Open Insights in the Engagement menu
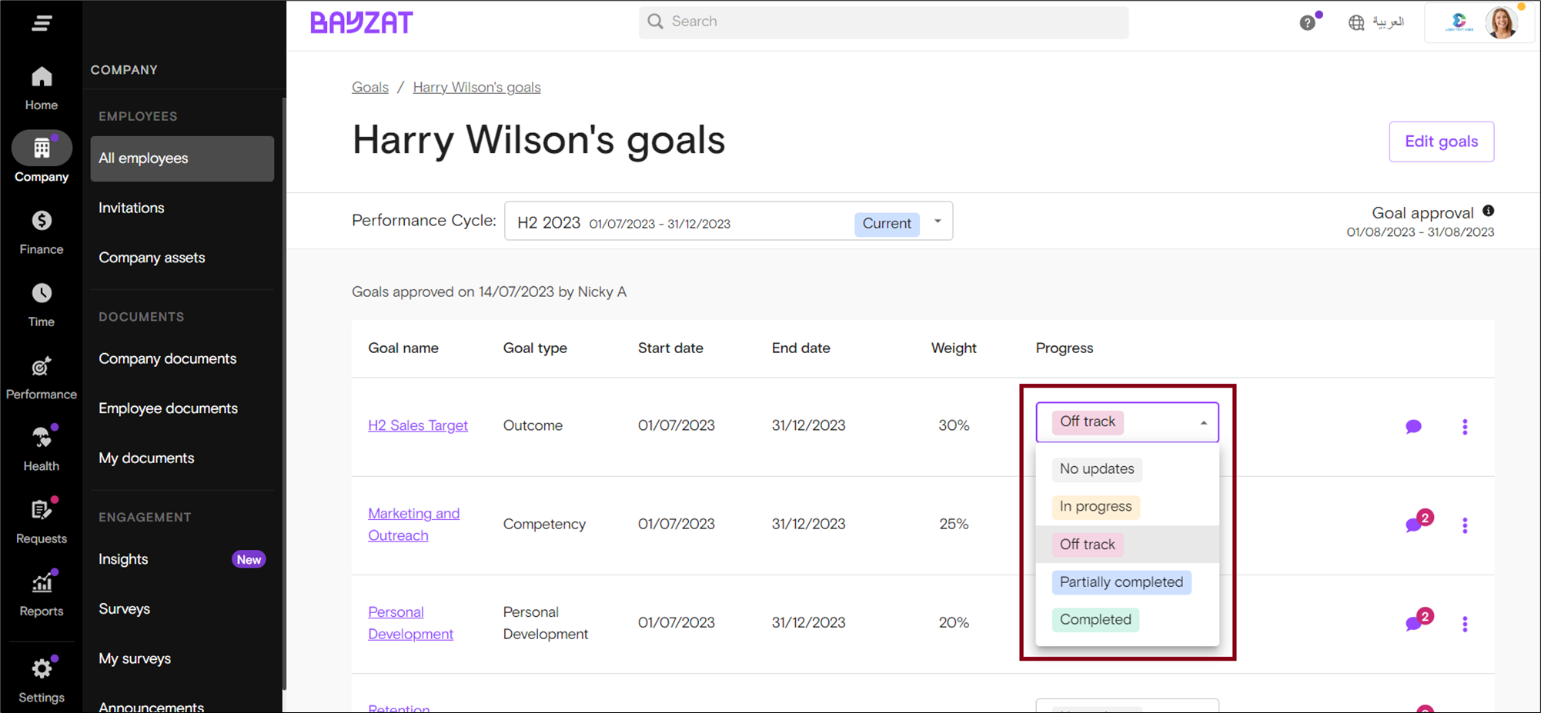This screenshot has height=713, width=1541. click(x=123, y=559)
